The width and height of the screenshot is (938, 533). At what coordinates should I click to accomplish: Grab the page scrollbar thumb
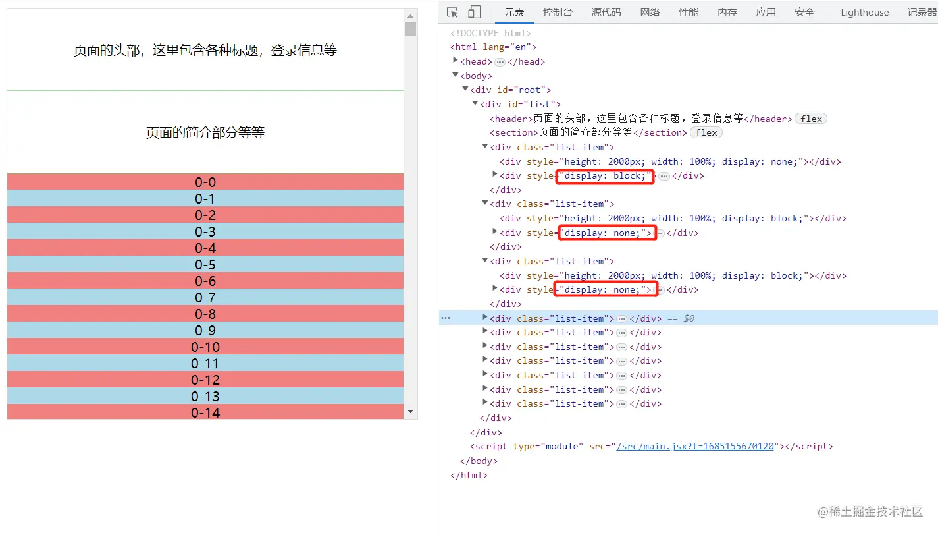coord(411,29)
